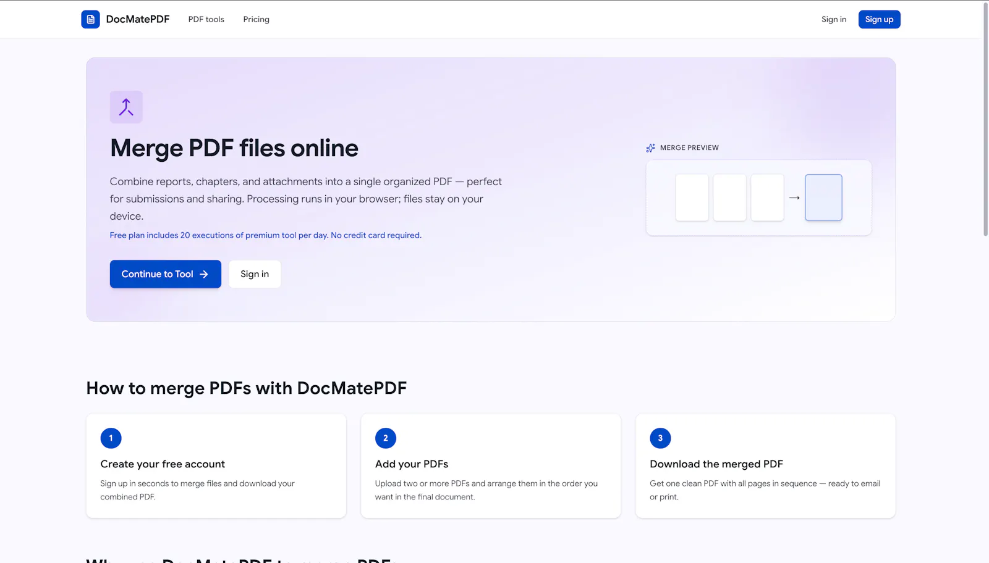Click the first blank page in merge preview

(692, 198)
